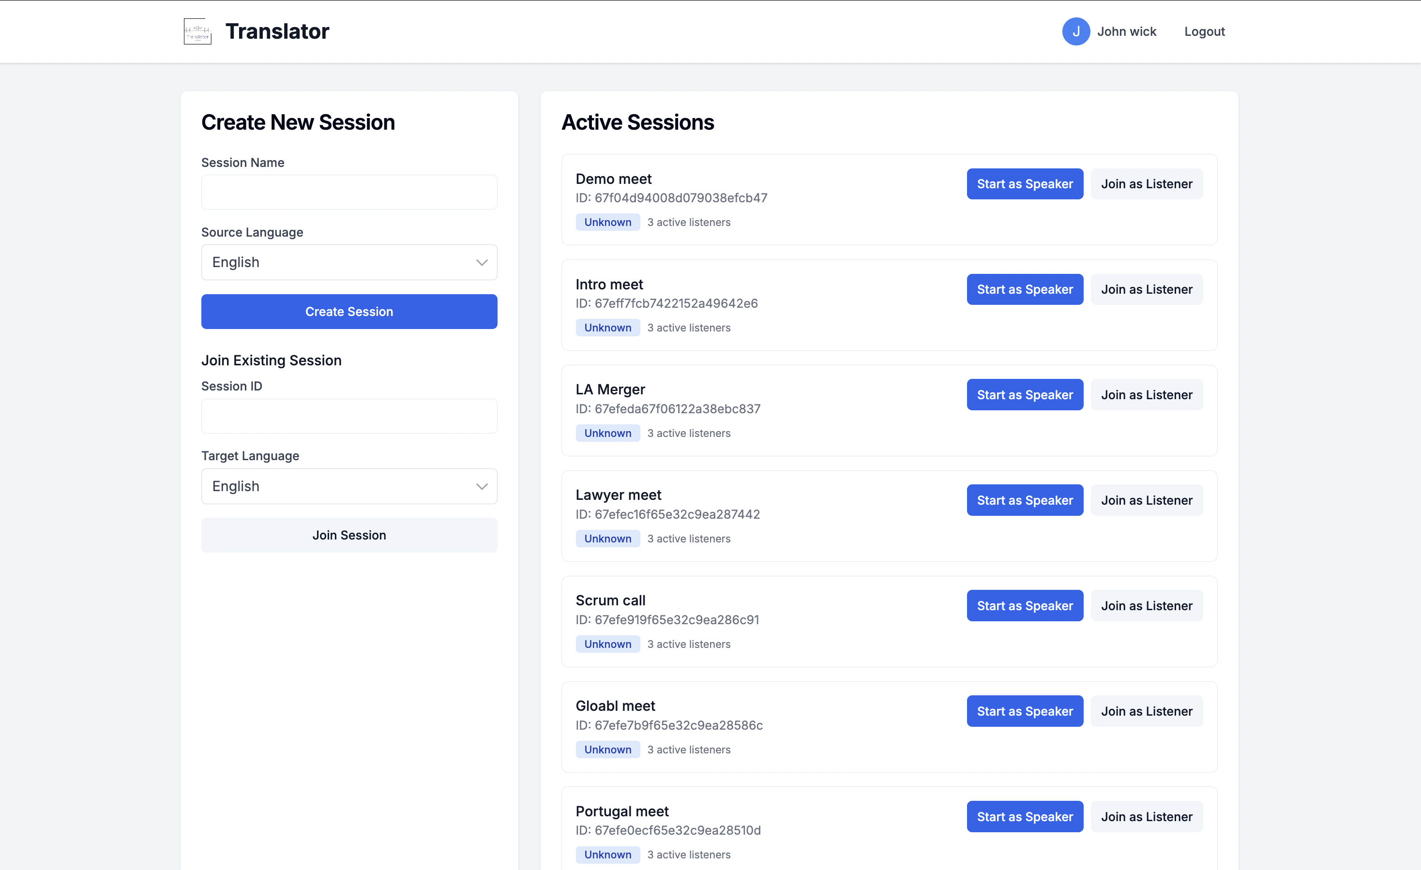The image size is (1421, 870).
Task: Join as Listener for Intro meet
Action: [1146, 289]
